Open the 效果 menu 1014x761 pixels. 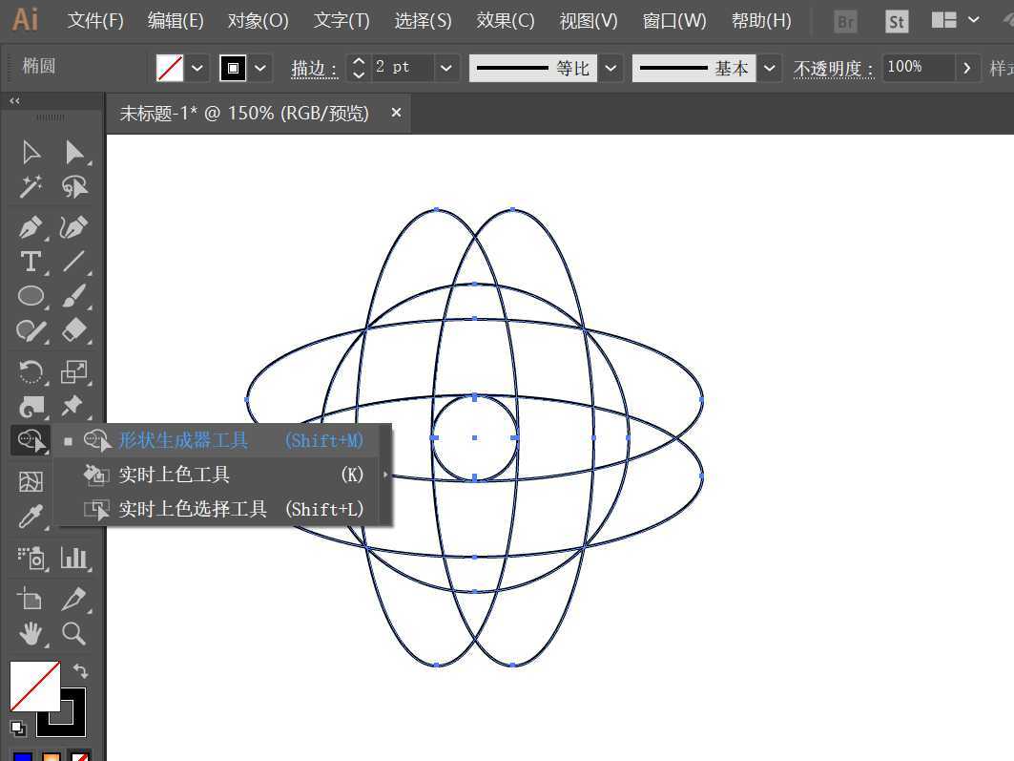click(505, 20)
